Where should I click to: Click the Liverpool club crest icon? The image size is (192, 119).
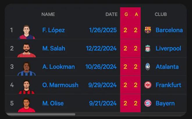tap(148, 48)
